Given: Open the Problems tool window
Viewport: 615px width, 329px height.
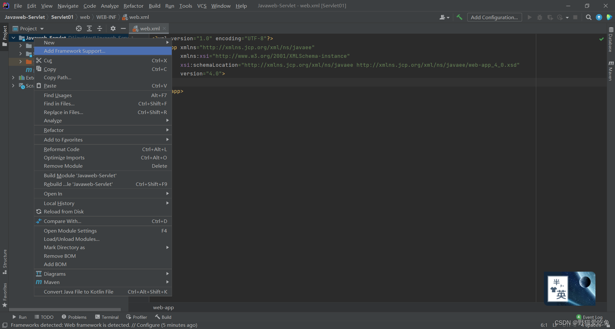Looking at the screenshot, I should (74, 317).
